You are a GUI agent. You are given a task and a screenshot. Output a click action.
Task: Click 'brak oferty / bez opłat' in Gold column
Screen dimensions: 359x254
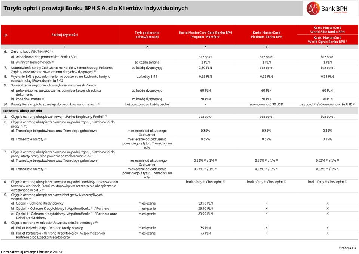[x=205, y=182]
